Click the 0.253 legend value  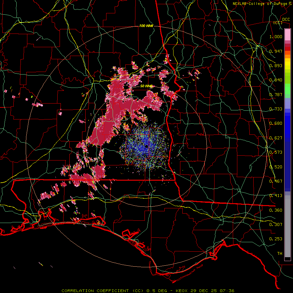[x=276, y=239]
